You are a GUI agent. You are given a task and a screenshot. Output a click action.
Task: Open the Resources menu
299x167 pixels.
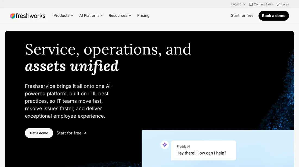coord(120,16)
